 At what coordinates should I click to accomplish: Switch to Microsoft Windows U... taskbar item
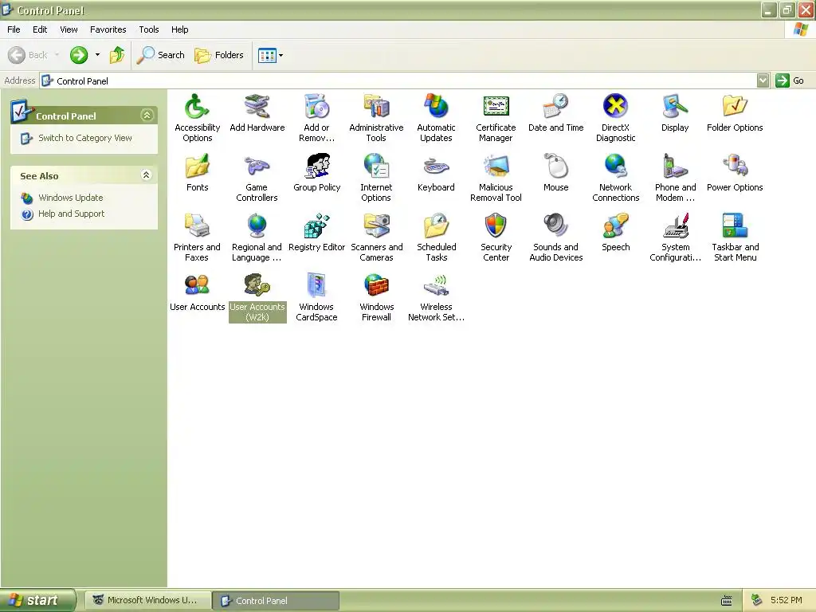point(148,601)
